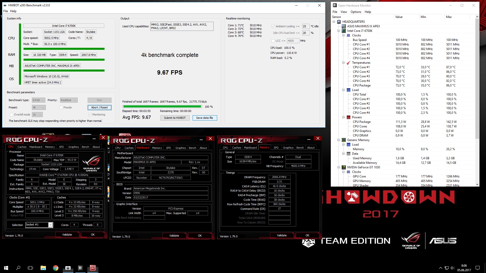Click the Generic Memory RAM icon
The height and width of the screenshot is (273, 486).
(344, 140)
